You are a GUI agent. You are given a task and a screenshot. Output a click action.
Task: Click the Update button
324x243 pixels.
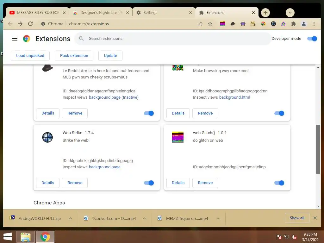pyautogui.click(x=110, y=56)
